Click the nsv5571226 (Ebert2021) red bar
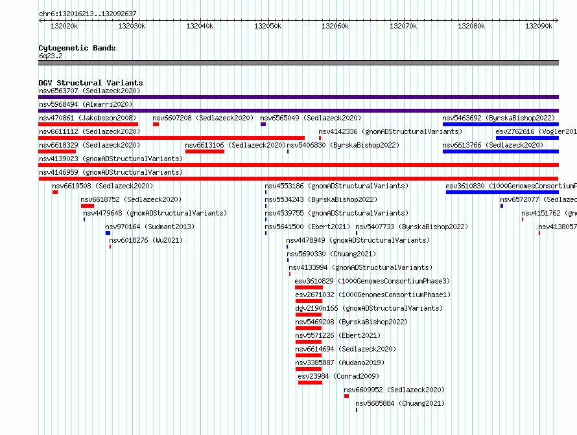The image size is (577, 435). (309, 342)
